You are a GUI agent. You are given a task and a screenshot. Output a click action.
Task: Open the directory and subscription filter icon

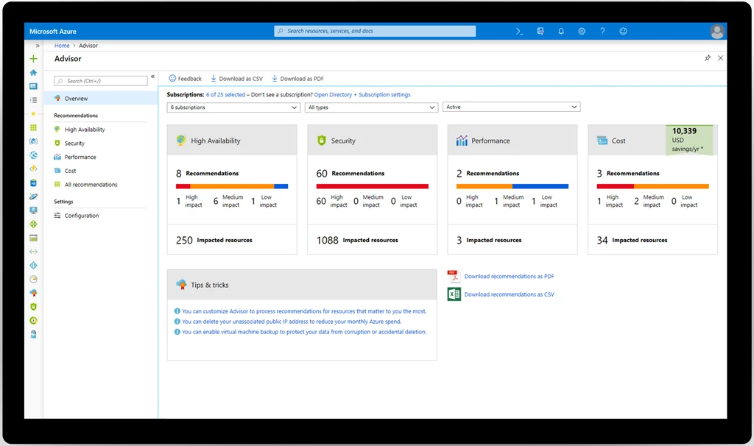(x=540, y=32)
